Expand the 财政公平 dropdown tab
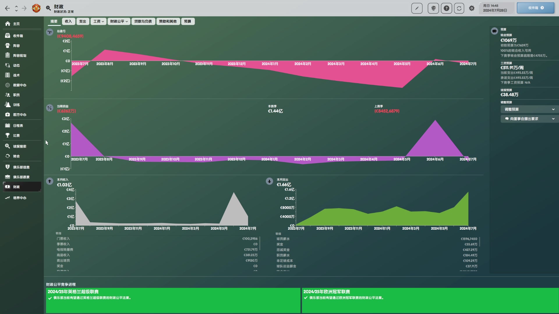The height and width of the screenshot is (314, 559). click(x=119, y=21)
